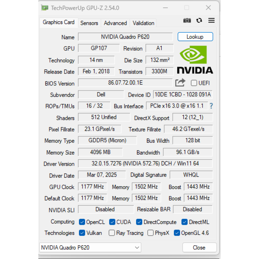The height and width of the screenshot is (259, 259).
Task: Disable the CUDA checkbox
Action: tap(112, 222)
